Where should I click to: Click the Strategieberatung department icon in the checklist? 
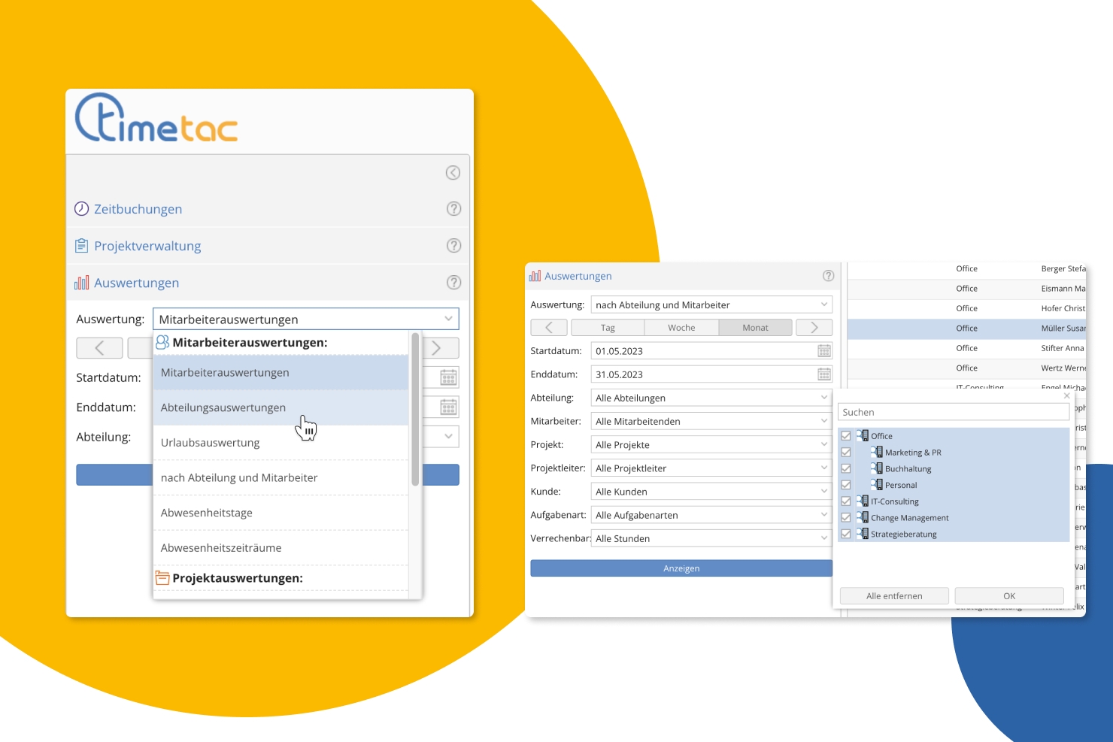tap(863, 534)
